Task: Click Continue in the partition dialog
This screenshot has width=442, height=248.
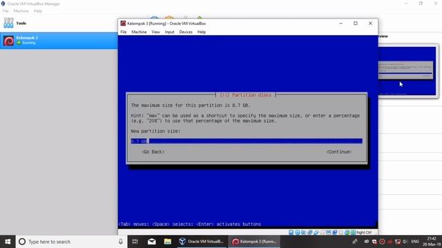Action: 339,152
